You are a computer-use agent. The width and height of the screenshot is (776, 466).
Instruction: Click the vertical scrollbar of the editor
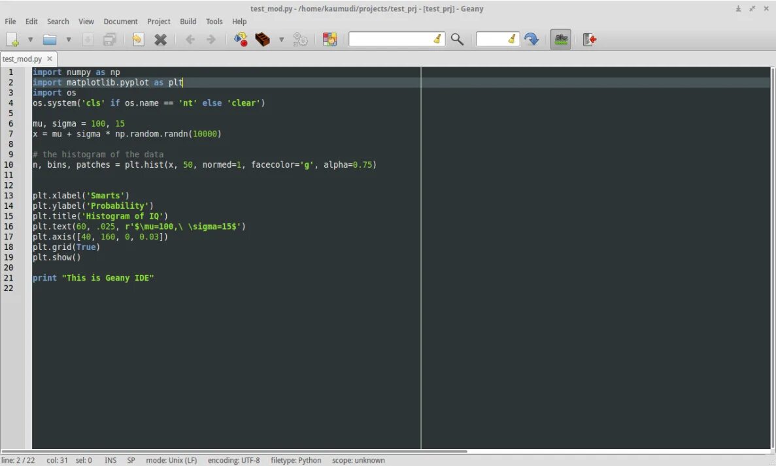point(773,257)
